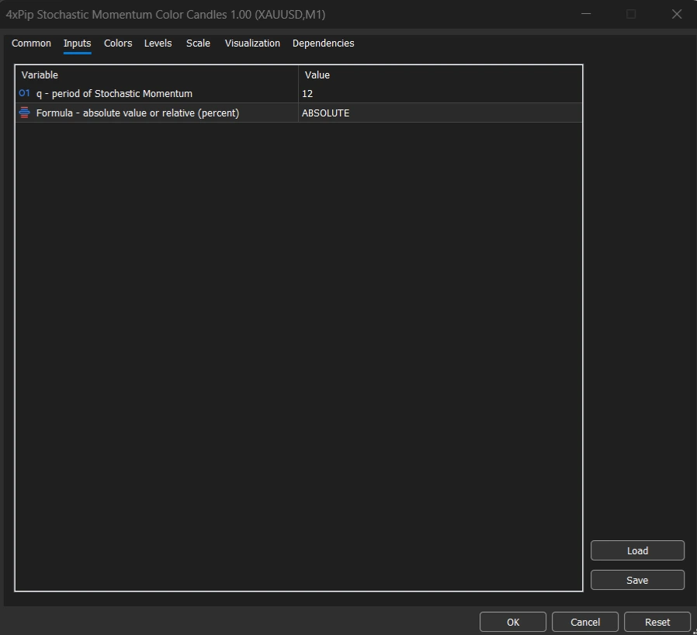Click the period value 12 field
This screenshot has height=635, width=697.
[x=439, y=94]
